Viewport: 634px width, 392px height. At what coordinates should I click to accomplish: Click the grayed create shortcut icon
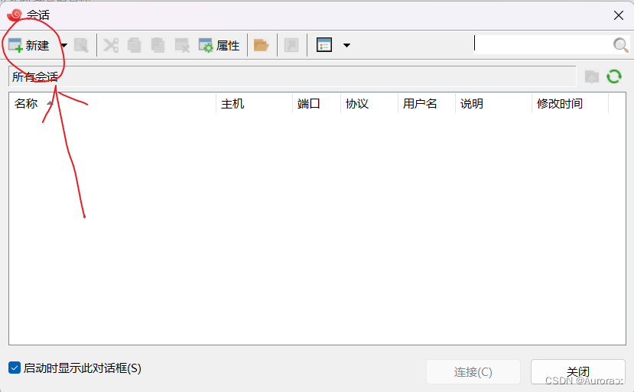291,45
